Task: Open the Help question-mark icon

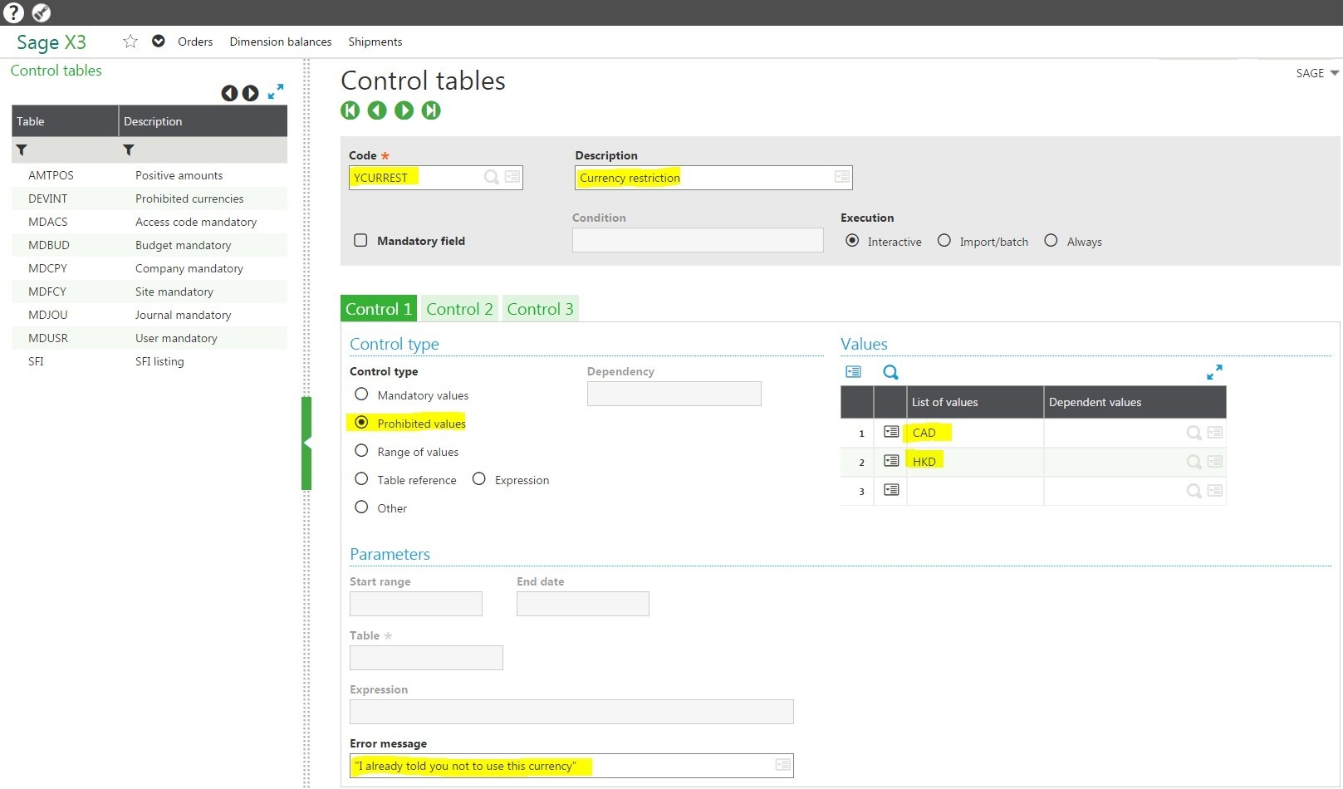Action: 13,12
